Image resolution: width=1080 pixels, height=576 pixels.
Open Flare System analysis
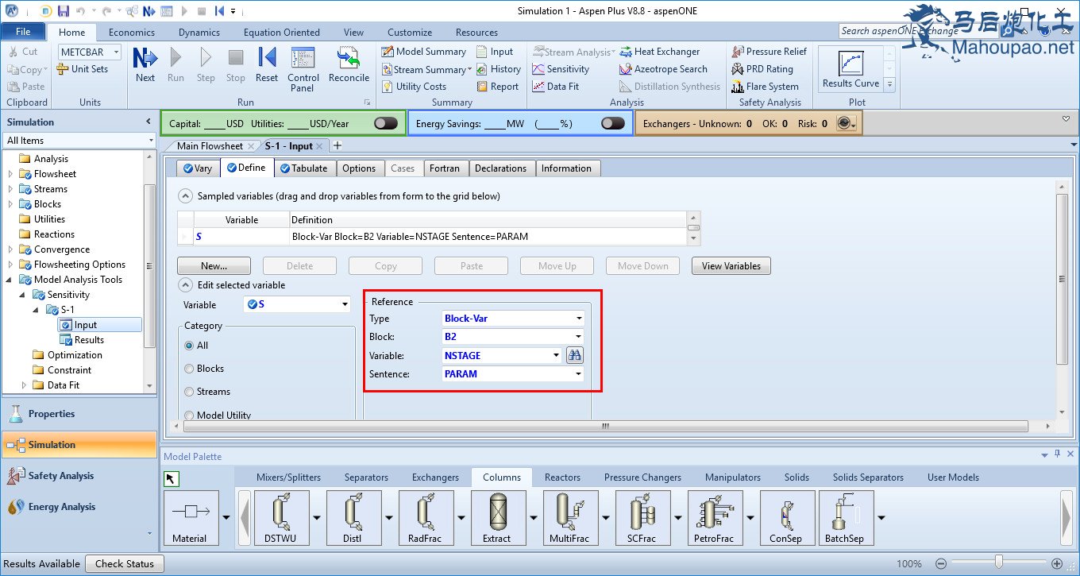tap(765, 87)
